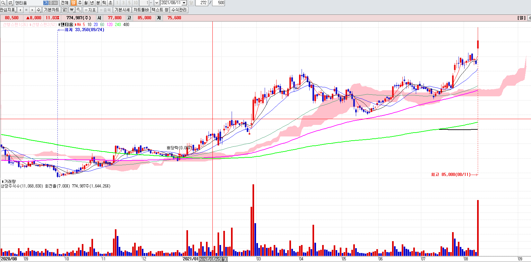The image size is (531, 262).
Task: Click the open price 77,800
Action: click(115, 18)
